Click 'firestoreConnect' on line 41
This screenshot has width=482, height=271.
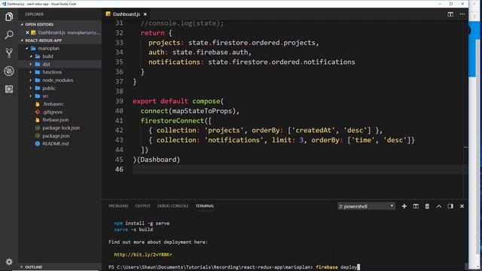(x=172, y=120)
